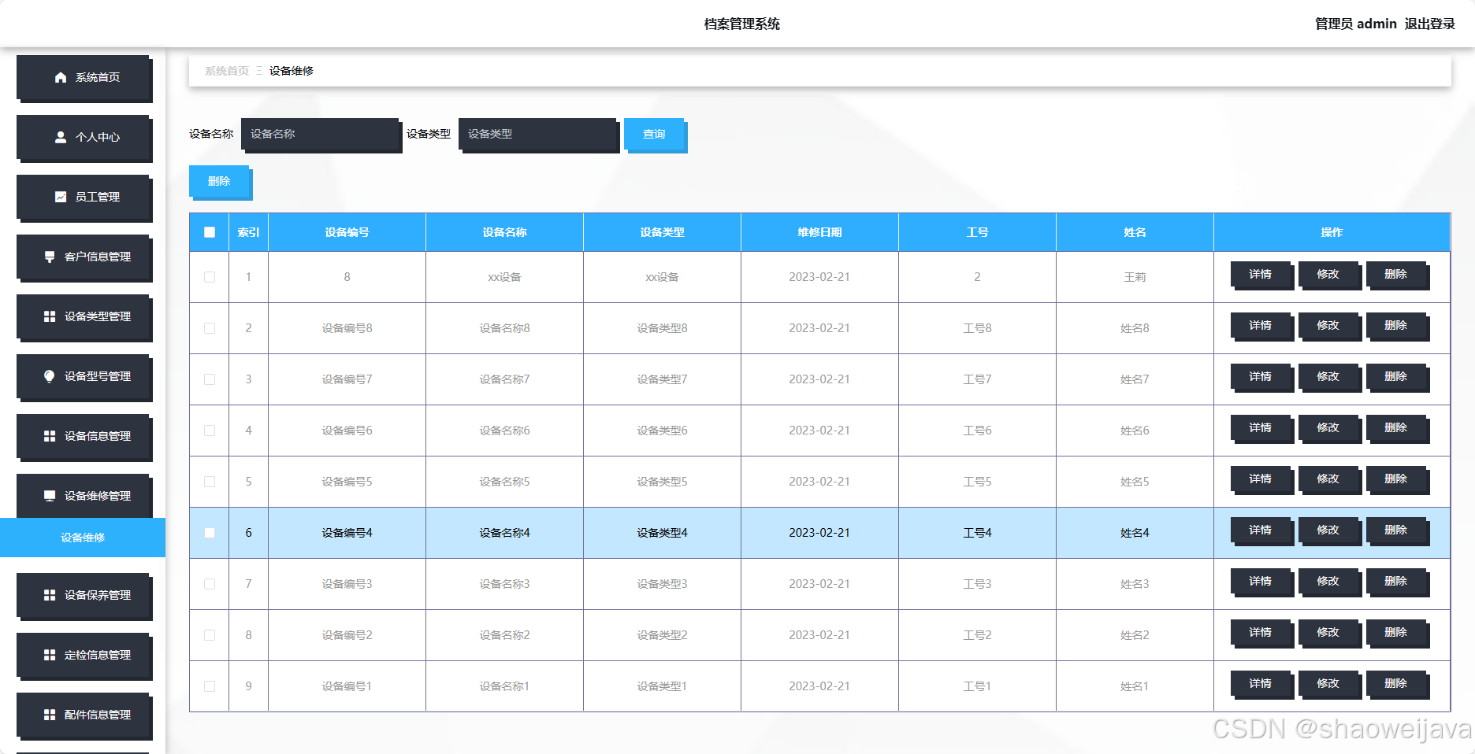The image size is (1475, 754).
Task: Click the home icon beside 系统首页
Action: pos(61,77)
